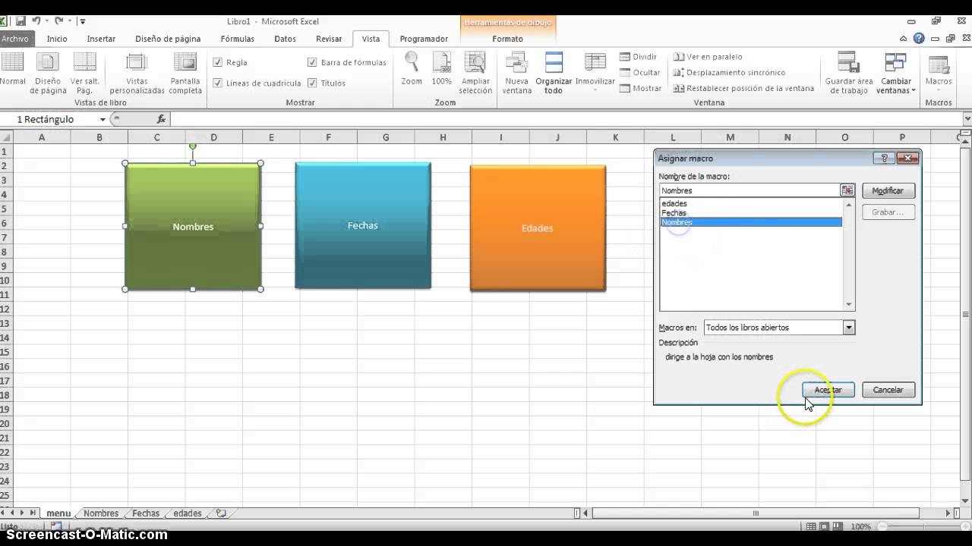This screenshot has width=972, height=546.
Task: Switch to the Inicio tab
Action: [x=57, y=39]
